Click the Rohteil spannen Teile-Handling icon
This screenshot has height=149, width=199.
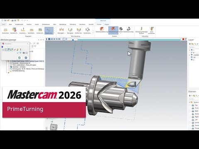pyautogui.click(x=79, y=31)
